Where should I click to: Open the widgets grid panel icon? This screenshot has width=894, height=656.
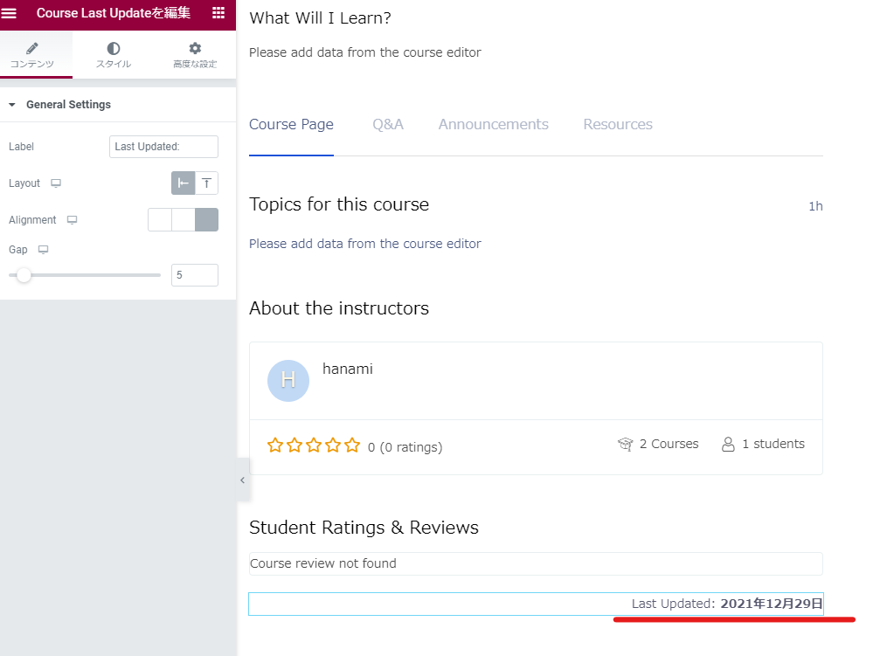tap(218, 13)
